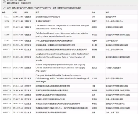
Task: Click the 13:56-14:08 time cell
Action: click(x=18, y=35)
